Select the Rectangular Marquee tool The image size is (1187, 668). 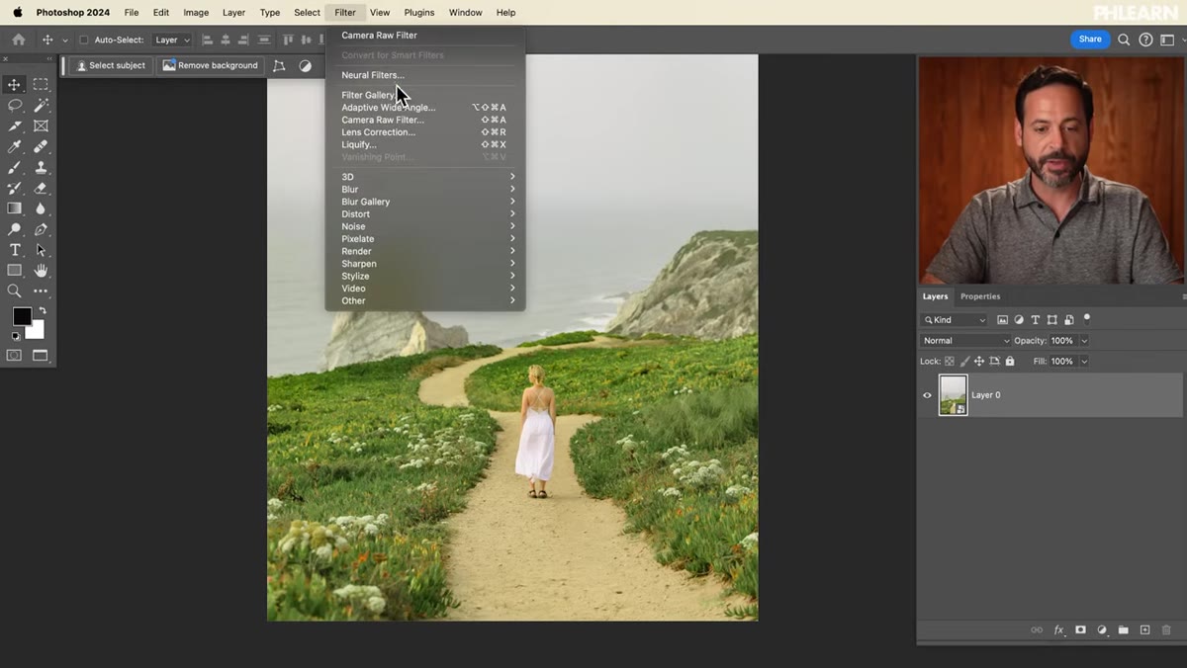coord(41,85)
